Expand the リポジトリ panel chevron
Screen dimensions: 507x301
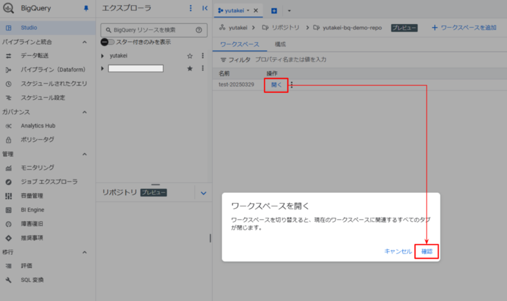(x=203, y=193)
